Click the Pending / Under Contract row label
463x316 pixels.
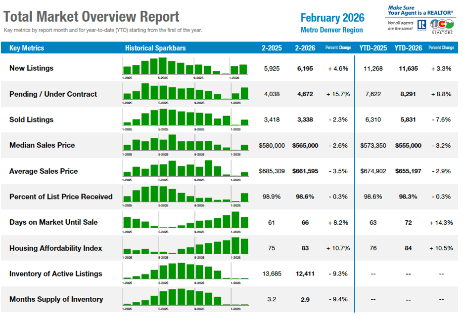click(53, 94)
